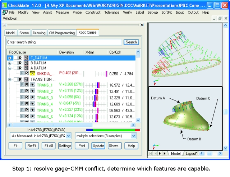Click the group icon beside B DATUM

pos(26,63)
